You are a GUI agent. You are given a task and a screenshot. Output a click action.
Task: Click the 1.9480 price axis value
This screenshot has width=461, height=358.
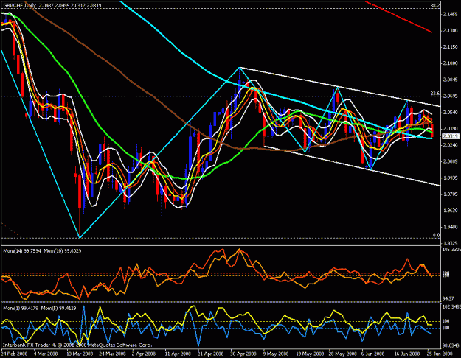pos(450,227)
